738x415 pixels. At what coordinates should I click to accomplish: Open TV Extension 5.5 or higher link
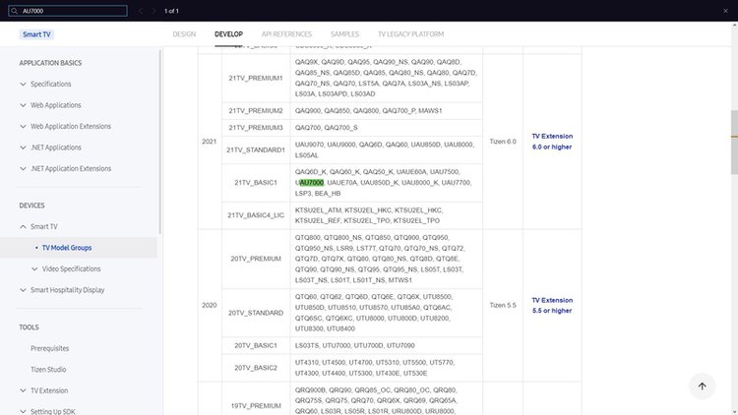pos(552,306)
